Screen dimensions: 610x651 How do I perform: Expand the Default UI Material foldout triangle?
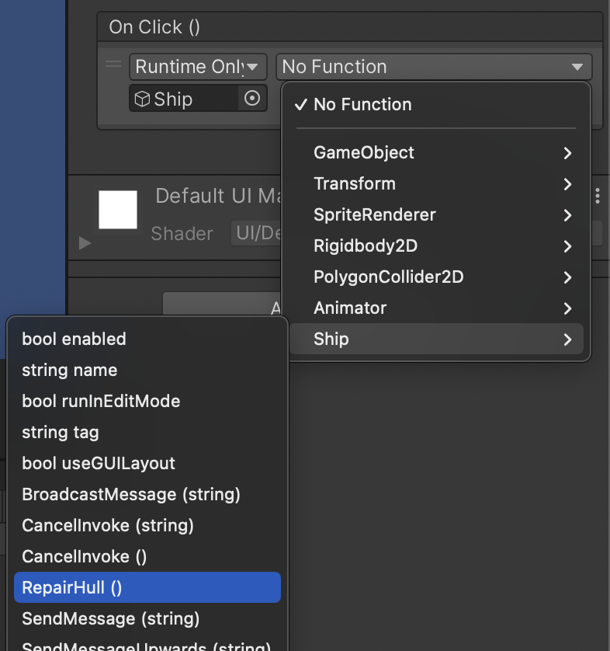85,243
